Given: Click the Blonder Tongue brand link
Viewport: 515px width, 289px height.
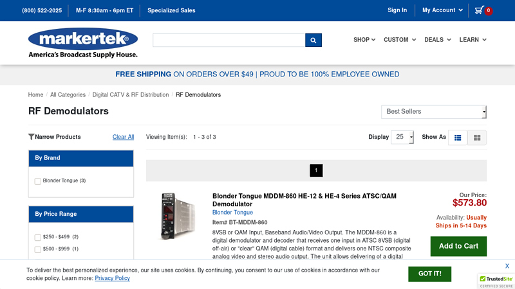Looking at the screenshot, I should (232, 213).
